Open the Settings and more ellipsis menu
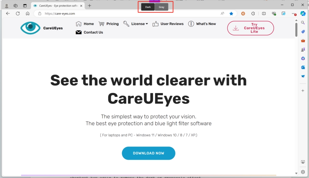Screen dimensions: 309x178 pos(294,14)
